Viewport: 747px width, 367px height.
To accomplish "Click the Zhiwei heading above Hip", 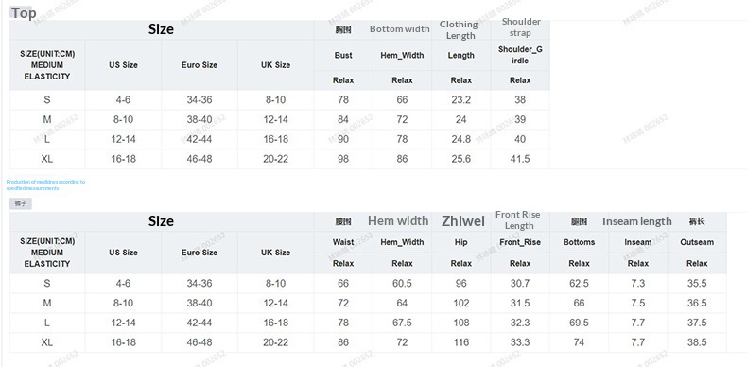I will tap(462, 221).
